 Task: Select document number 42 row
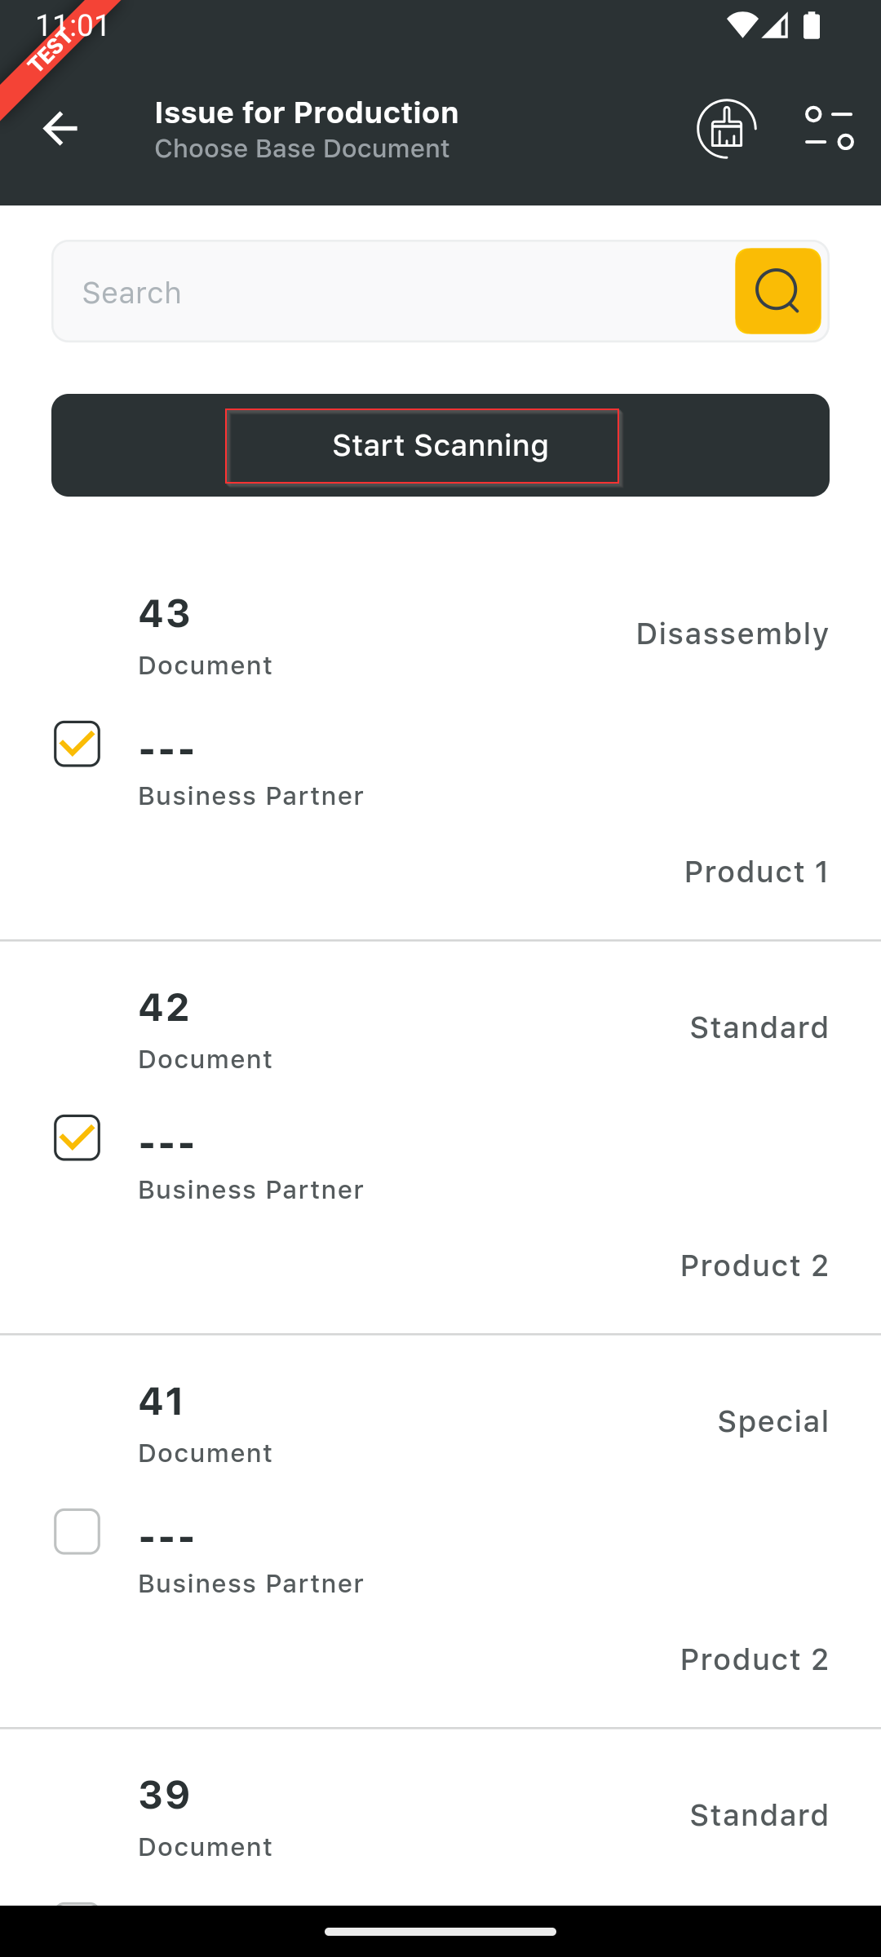point(165,1007)
